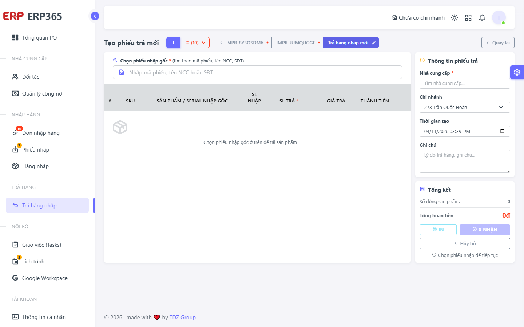Click the Tổng kết calculator icon
Screen dimensions: 524x327
tap(422, 189)
